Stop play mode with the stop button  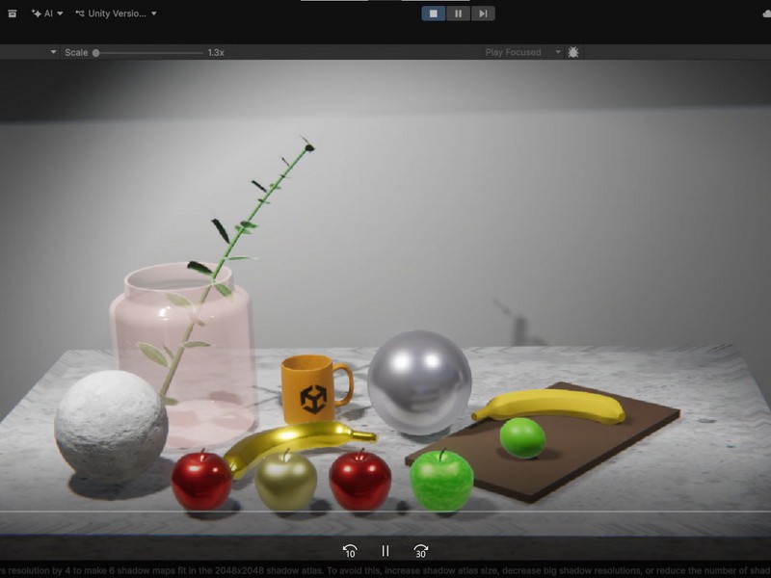tap(434, 13)
